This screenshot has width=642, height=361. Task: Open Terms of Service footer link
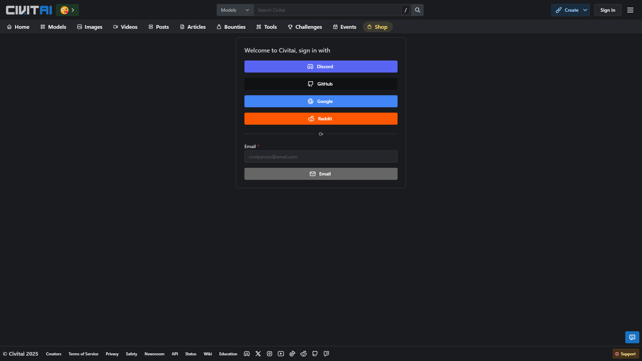pos(83,354)
